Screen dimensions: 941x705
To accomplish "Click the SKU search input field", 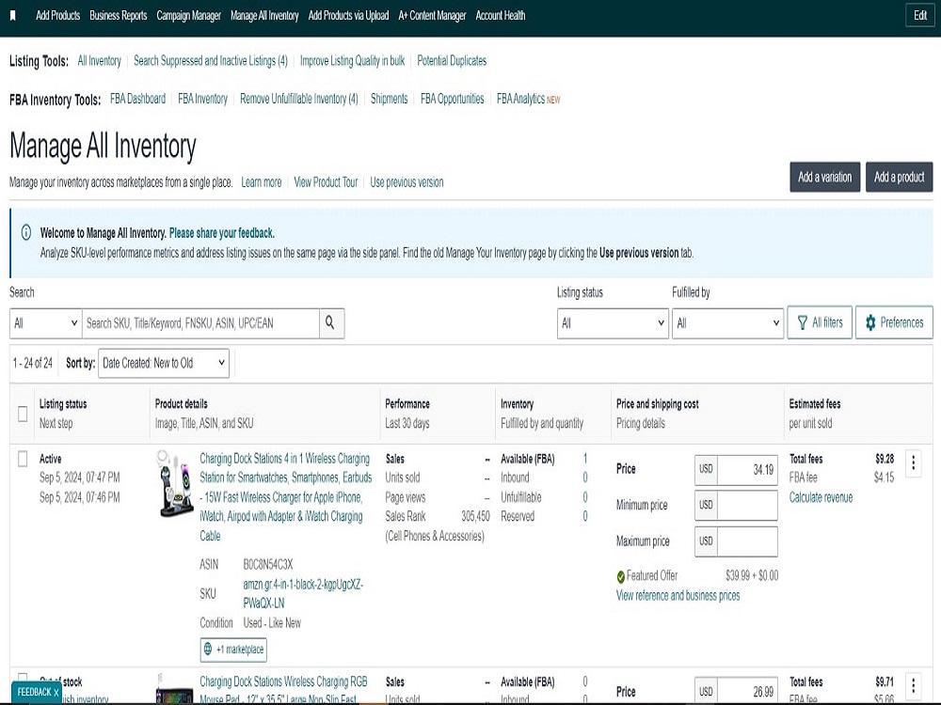I will click(x=200, y=323).
